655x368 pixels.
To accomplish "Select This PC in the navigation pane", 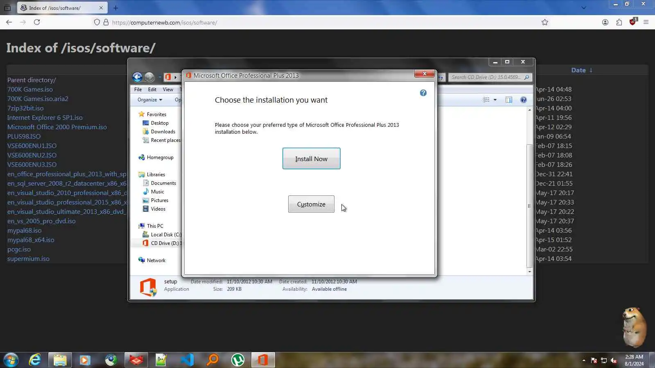I will click(x=155, y=226).
